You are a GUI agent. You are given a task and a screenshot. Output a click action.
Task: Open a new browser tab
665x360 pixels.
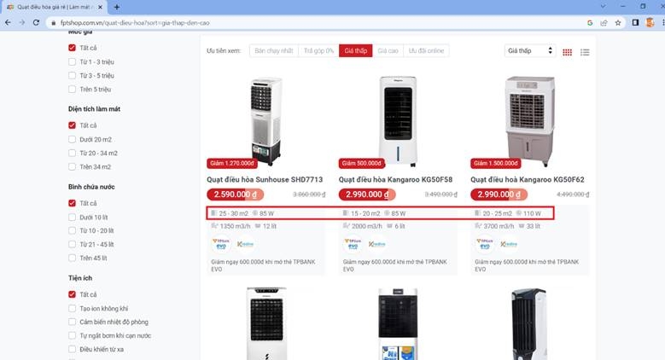point(117,7)
